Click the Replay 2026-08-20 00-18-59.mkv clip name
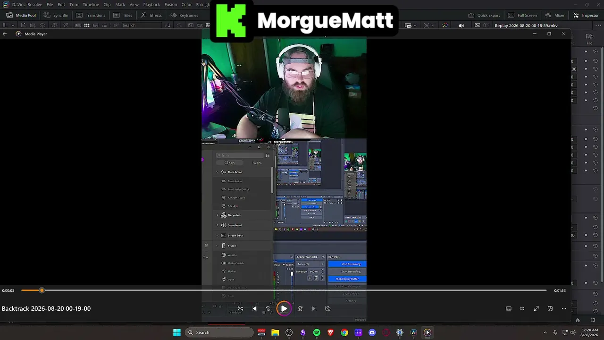 (526, 25)
